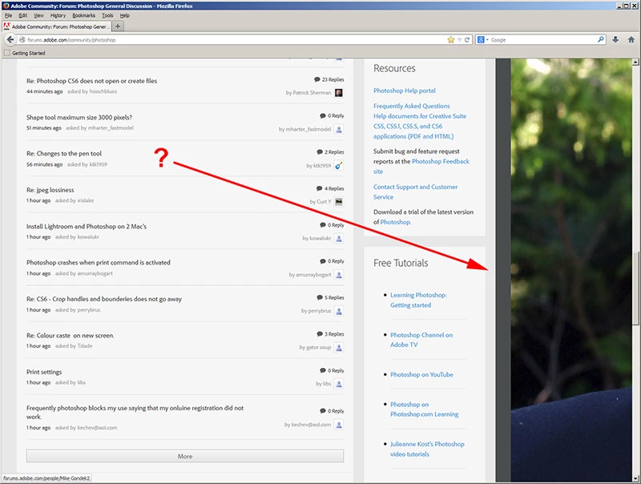The width and height of the screenshot is (641, 484).
Task: Open amurraybogart's avatar icon
Action: coord(338,275)
